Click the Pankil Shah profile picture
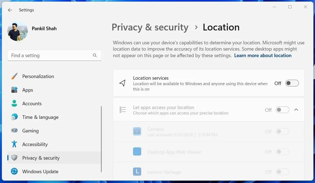 point(17,31)
